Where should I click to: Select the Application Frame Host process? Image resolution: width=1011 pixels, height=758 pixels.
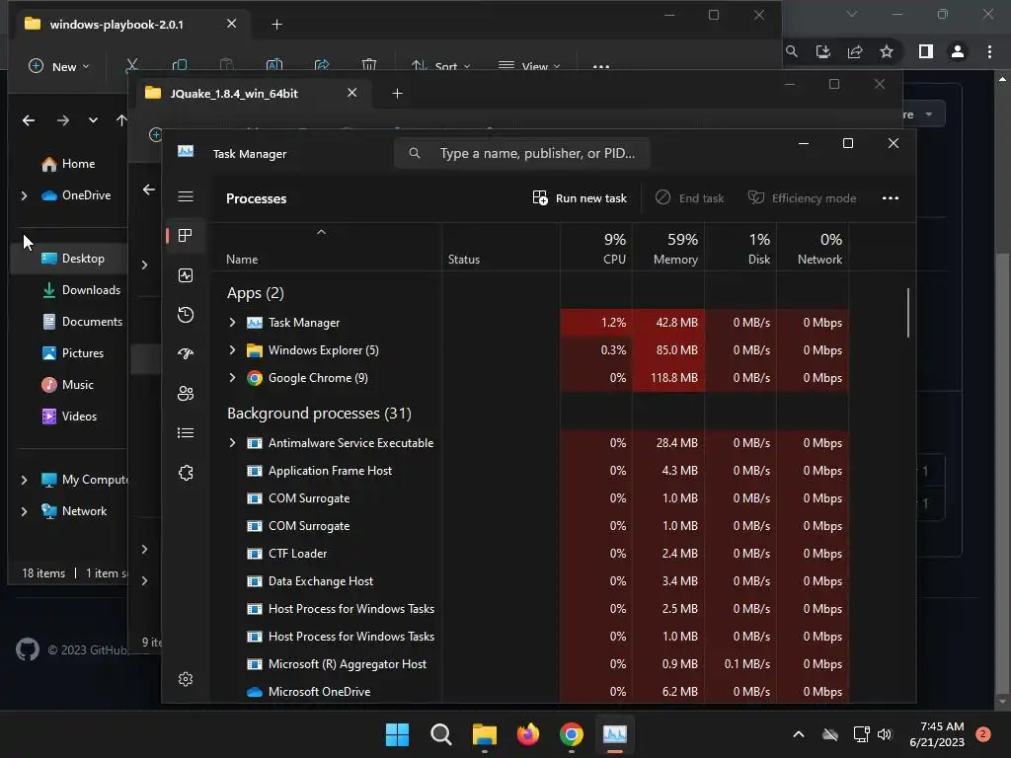529,471
